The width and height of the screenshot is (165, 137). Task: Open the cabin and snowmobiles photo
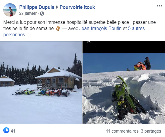(41, 82)
